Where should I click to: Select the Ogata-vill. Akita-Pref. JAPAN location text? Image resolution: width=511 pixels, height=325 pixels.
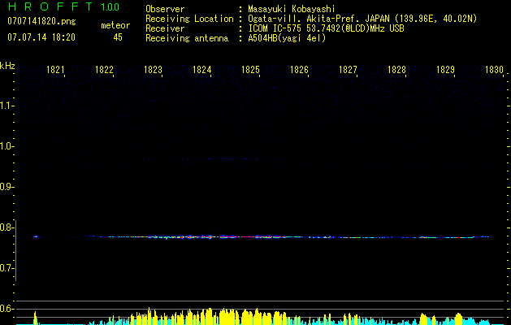[362, 19]
